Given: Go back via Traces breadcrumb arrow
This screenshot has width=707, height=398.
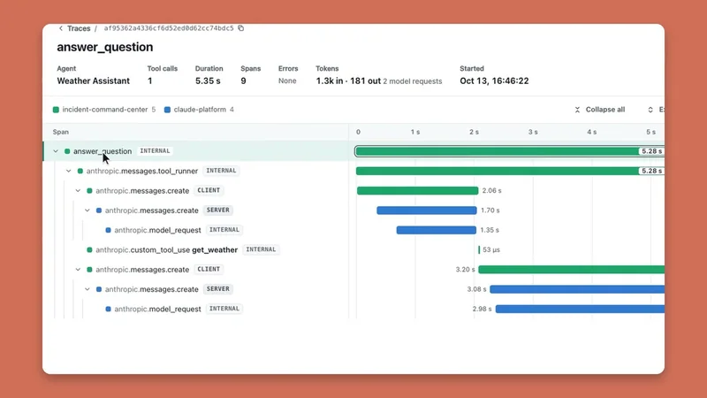Looking at the screenshot, I should tap(61, 28).
